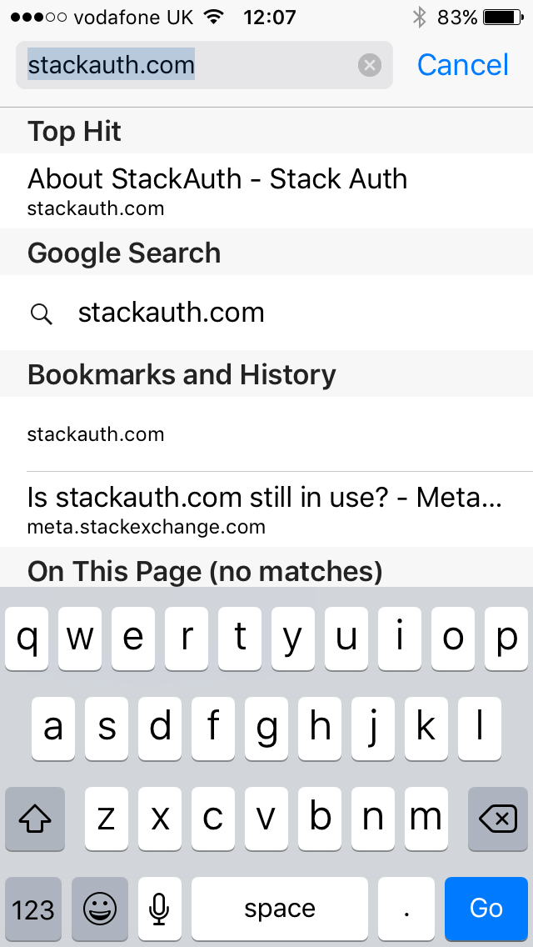Tap the Wi-Fi status icon
533x947 pixels.
(x=214, y=17)
